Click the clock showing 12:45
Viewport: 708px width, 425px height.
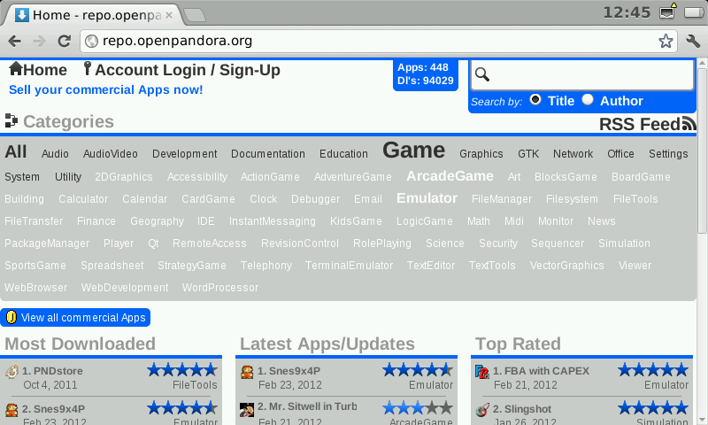click(627, 12)
